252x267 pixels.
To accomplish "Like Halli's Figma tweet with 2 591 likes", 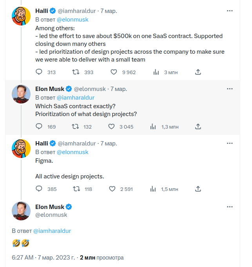I will [112, 189].
